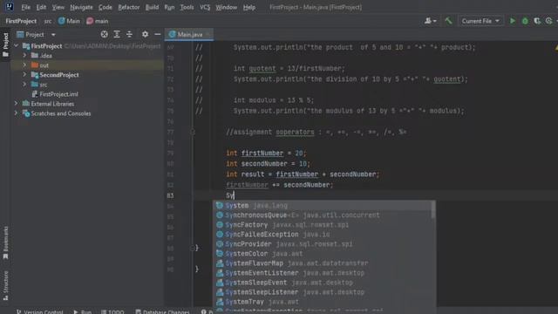The image size is (558, 314).
Task: Choose SyncFactory completion suggestion
Action: click(x=322, y=225)
